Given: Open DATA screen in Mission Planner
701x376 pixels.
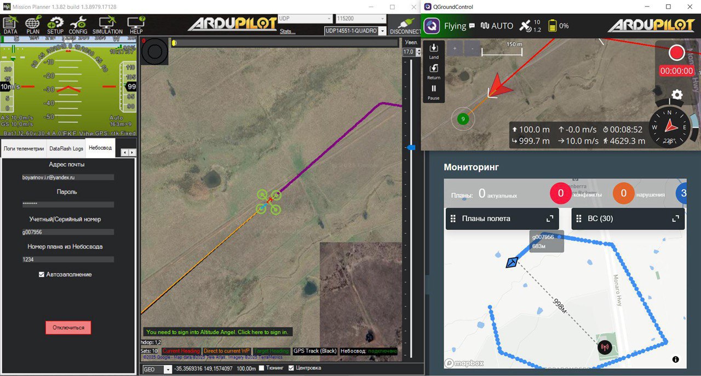Looking at the screenshot, I should point(10,25).
